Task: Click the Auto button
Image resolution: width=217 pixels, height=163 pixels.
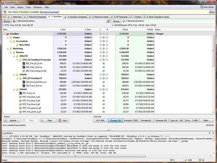Action: [x=63, y=121]
